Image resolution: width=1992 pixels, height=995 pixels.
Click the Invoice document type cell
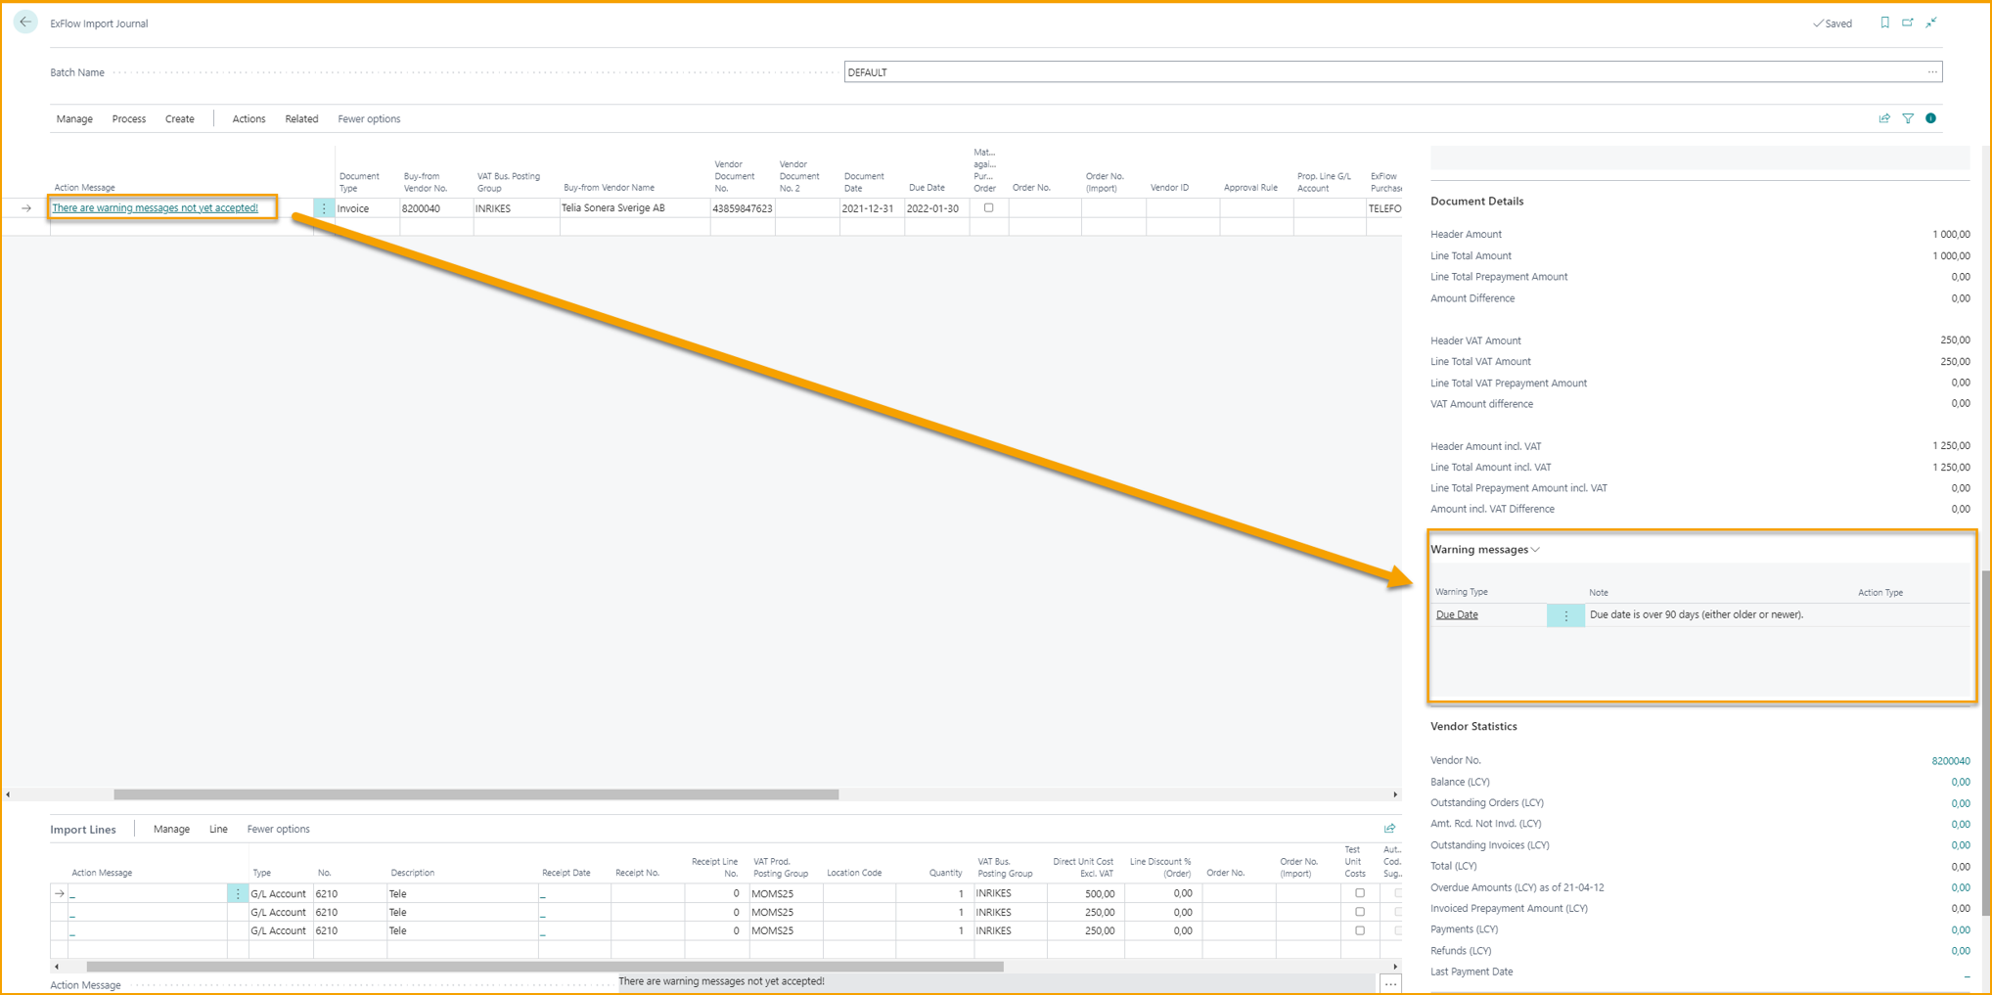tap(367, 208)
